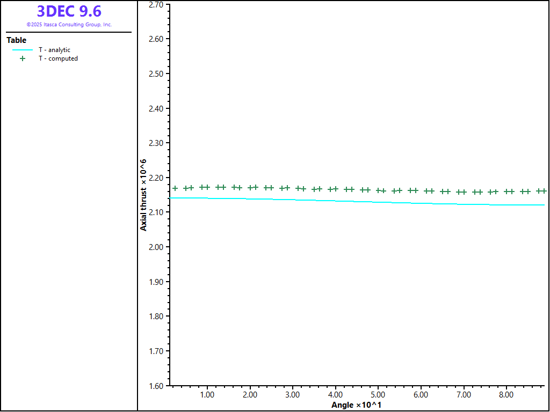
Task: Select the 'T - analytic' legend label
Action: tap(54, 50)
